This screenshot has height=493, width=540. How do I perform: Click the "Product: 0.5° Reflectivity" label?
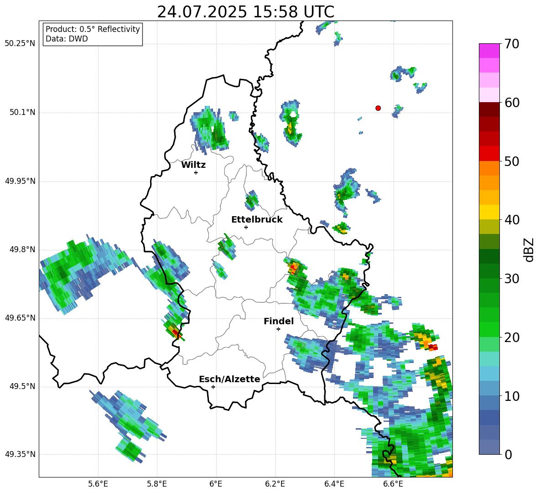click(x=93, y=29)
